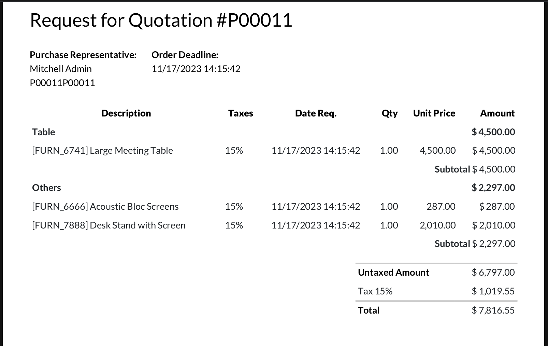Select the Table section title
The image size is (548, 346).
(x=44, y=132)
